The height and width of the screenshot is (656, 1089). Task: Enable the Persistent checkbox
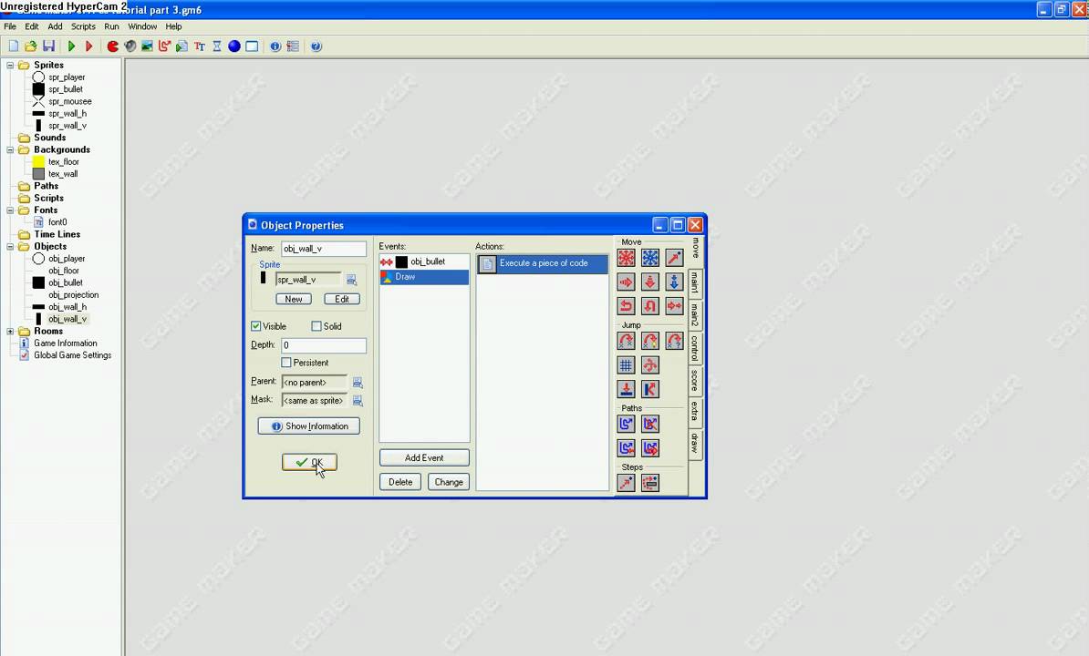point(286,363)
